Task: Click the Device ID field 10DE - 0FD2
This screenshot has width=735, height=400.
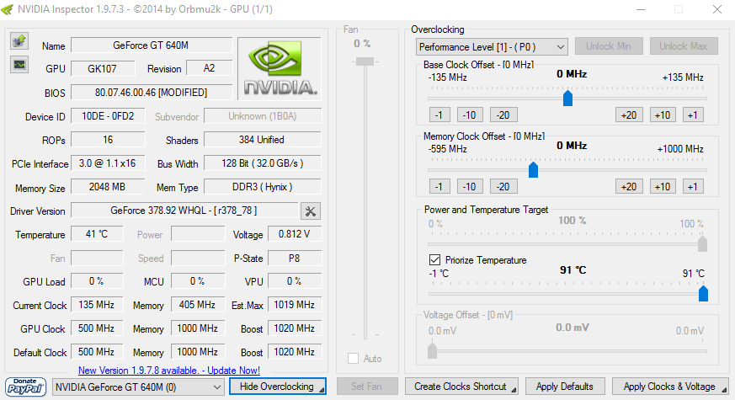Action: 109,116
